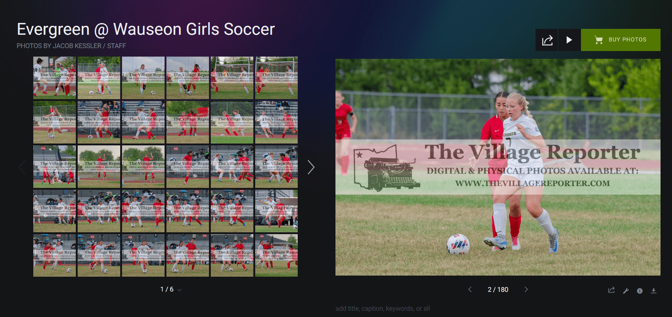
Task: Go to the previous photo before 2 / 180
Action: (470, 289)
